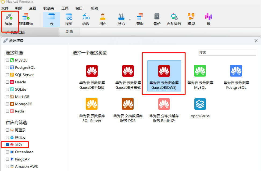Viewport: 261px width, 171px height.
Task: Open the BI toolbar icon
Action: (208, 19)
